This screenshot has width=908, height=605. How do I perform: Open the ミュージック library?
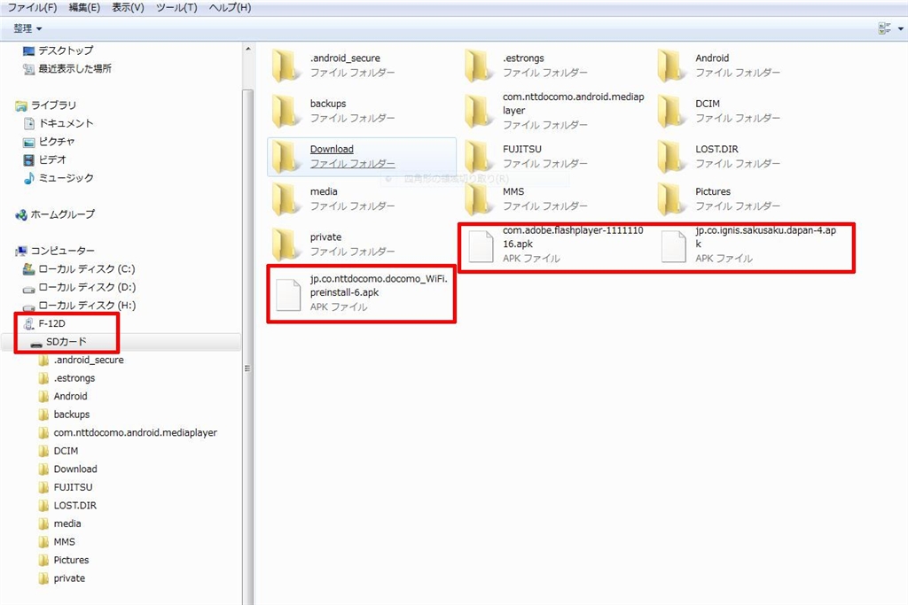coord(58,178)
